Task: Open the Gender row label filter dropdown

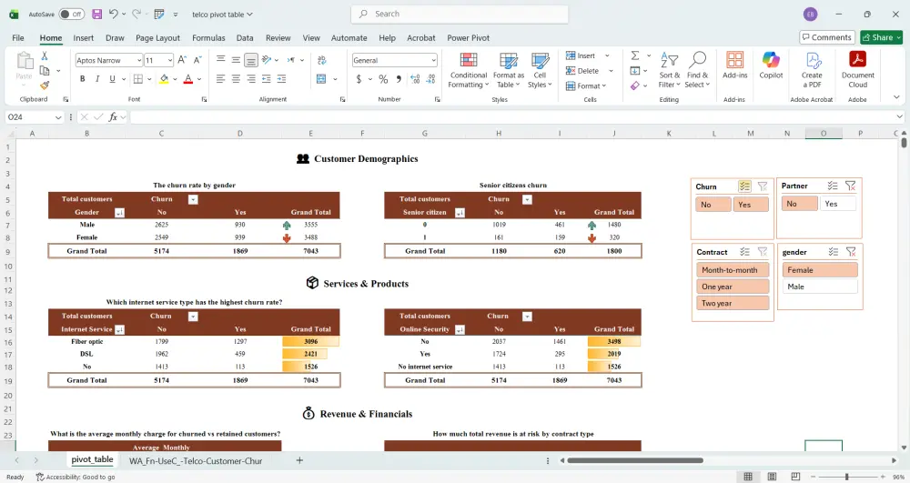Action: 119,213
